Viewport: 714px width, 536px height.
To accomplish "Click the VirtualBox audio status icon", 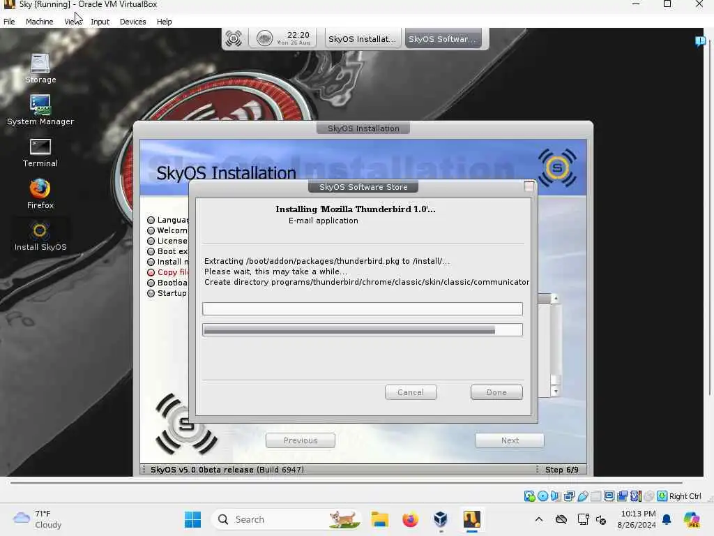I will (556, 496).
